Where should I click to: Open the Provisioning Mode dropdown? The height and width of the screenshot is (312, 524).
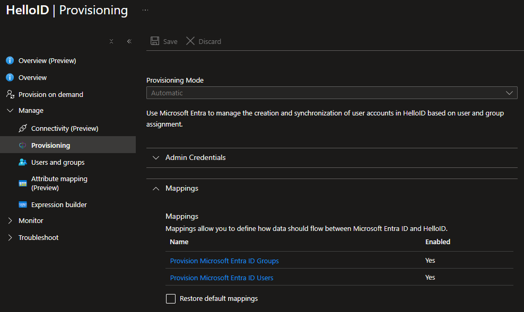[x=331, y=93]
